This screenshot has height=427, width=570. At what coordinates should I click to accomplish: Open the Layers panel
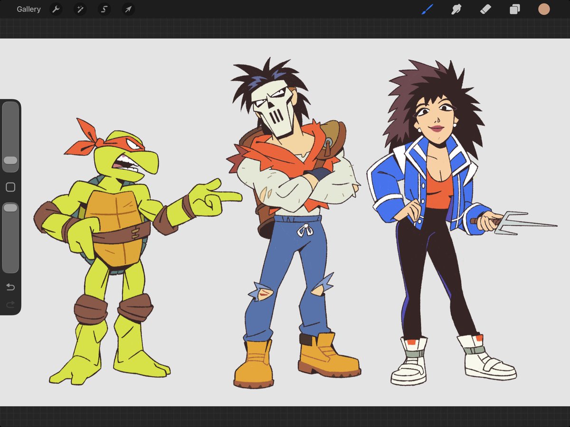515,9
